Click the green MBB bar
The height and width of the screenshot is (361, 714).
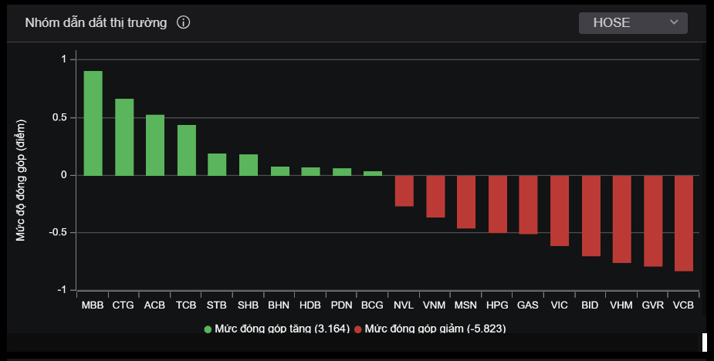[x=93, y=123]
